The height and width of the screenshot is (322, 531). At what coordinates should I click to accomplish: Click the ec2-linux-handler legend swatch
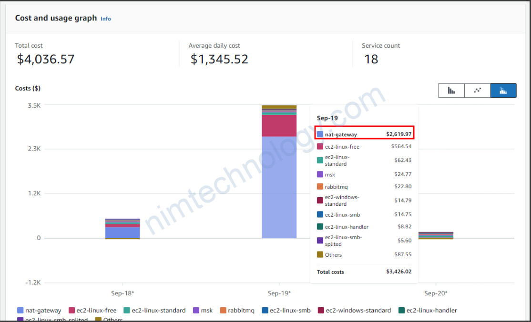[401, 311]
